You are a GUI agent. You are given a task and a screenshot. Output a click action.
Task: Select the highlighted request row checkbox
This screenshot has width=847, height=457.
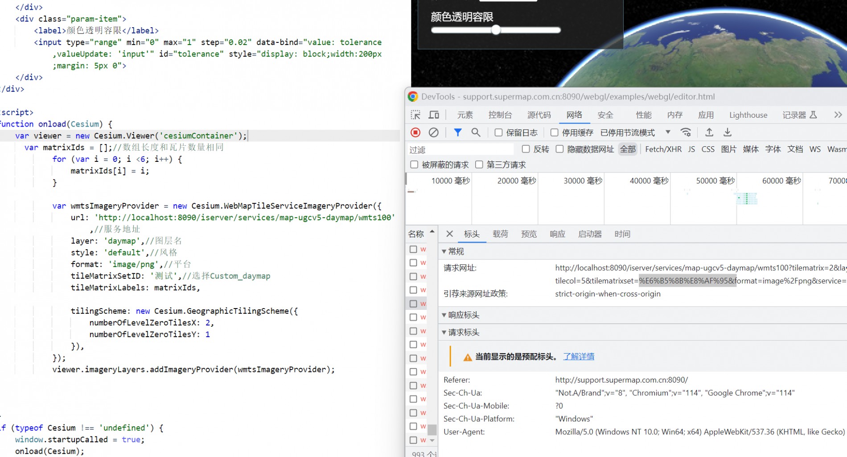(x=413, y=304)
